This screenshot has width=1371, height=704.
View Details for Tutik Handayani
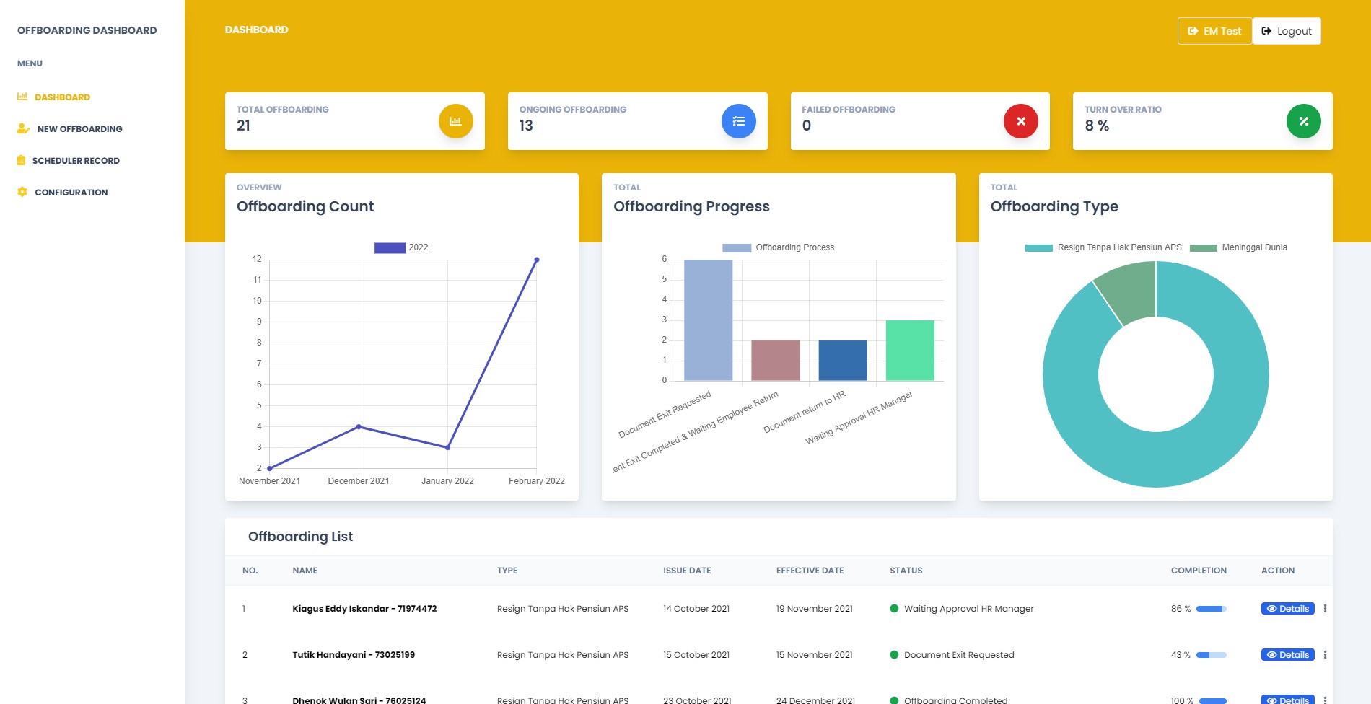[x=1287, y=655]
